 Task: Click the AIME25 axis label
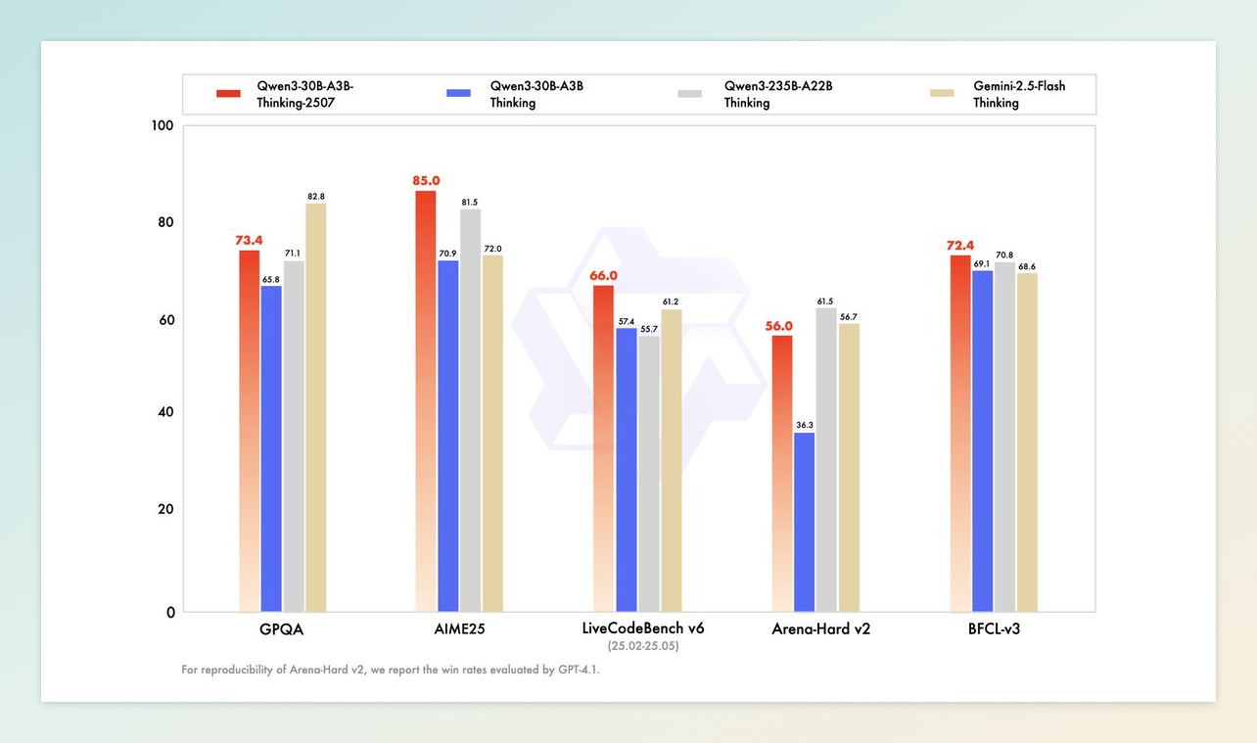[461, 628]
